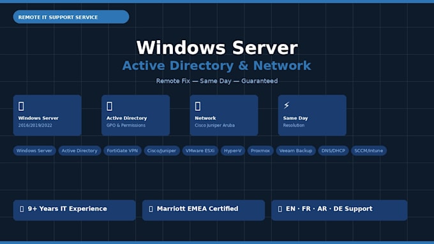Viewport: 434px width, 244px height.
Task: Select the Active Directory tag pill
Action: coord(79,150)
